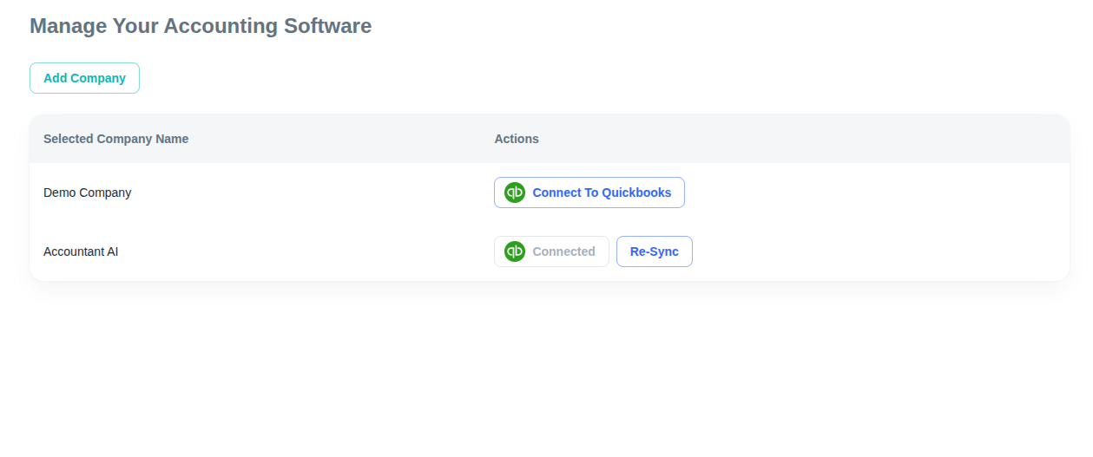This screenshot has height=457, width=1093.
Task: Connect Demo Company to Quickbooks
Action: pyautogui.click(x=589, y=193)
